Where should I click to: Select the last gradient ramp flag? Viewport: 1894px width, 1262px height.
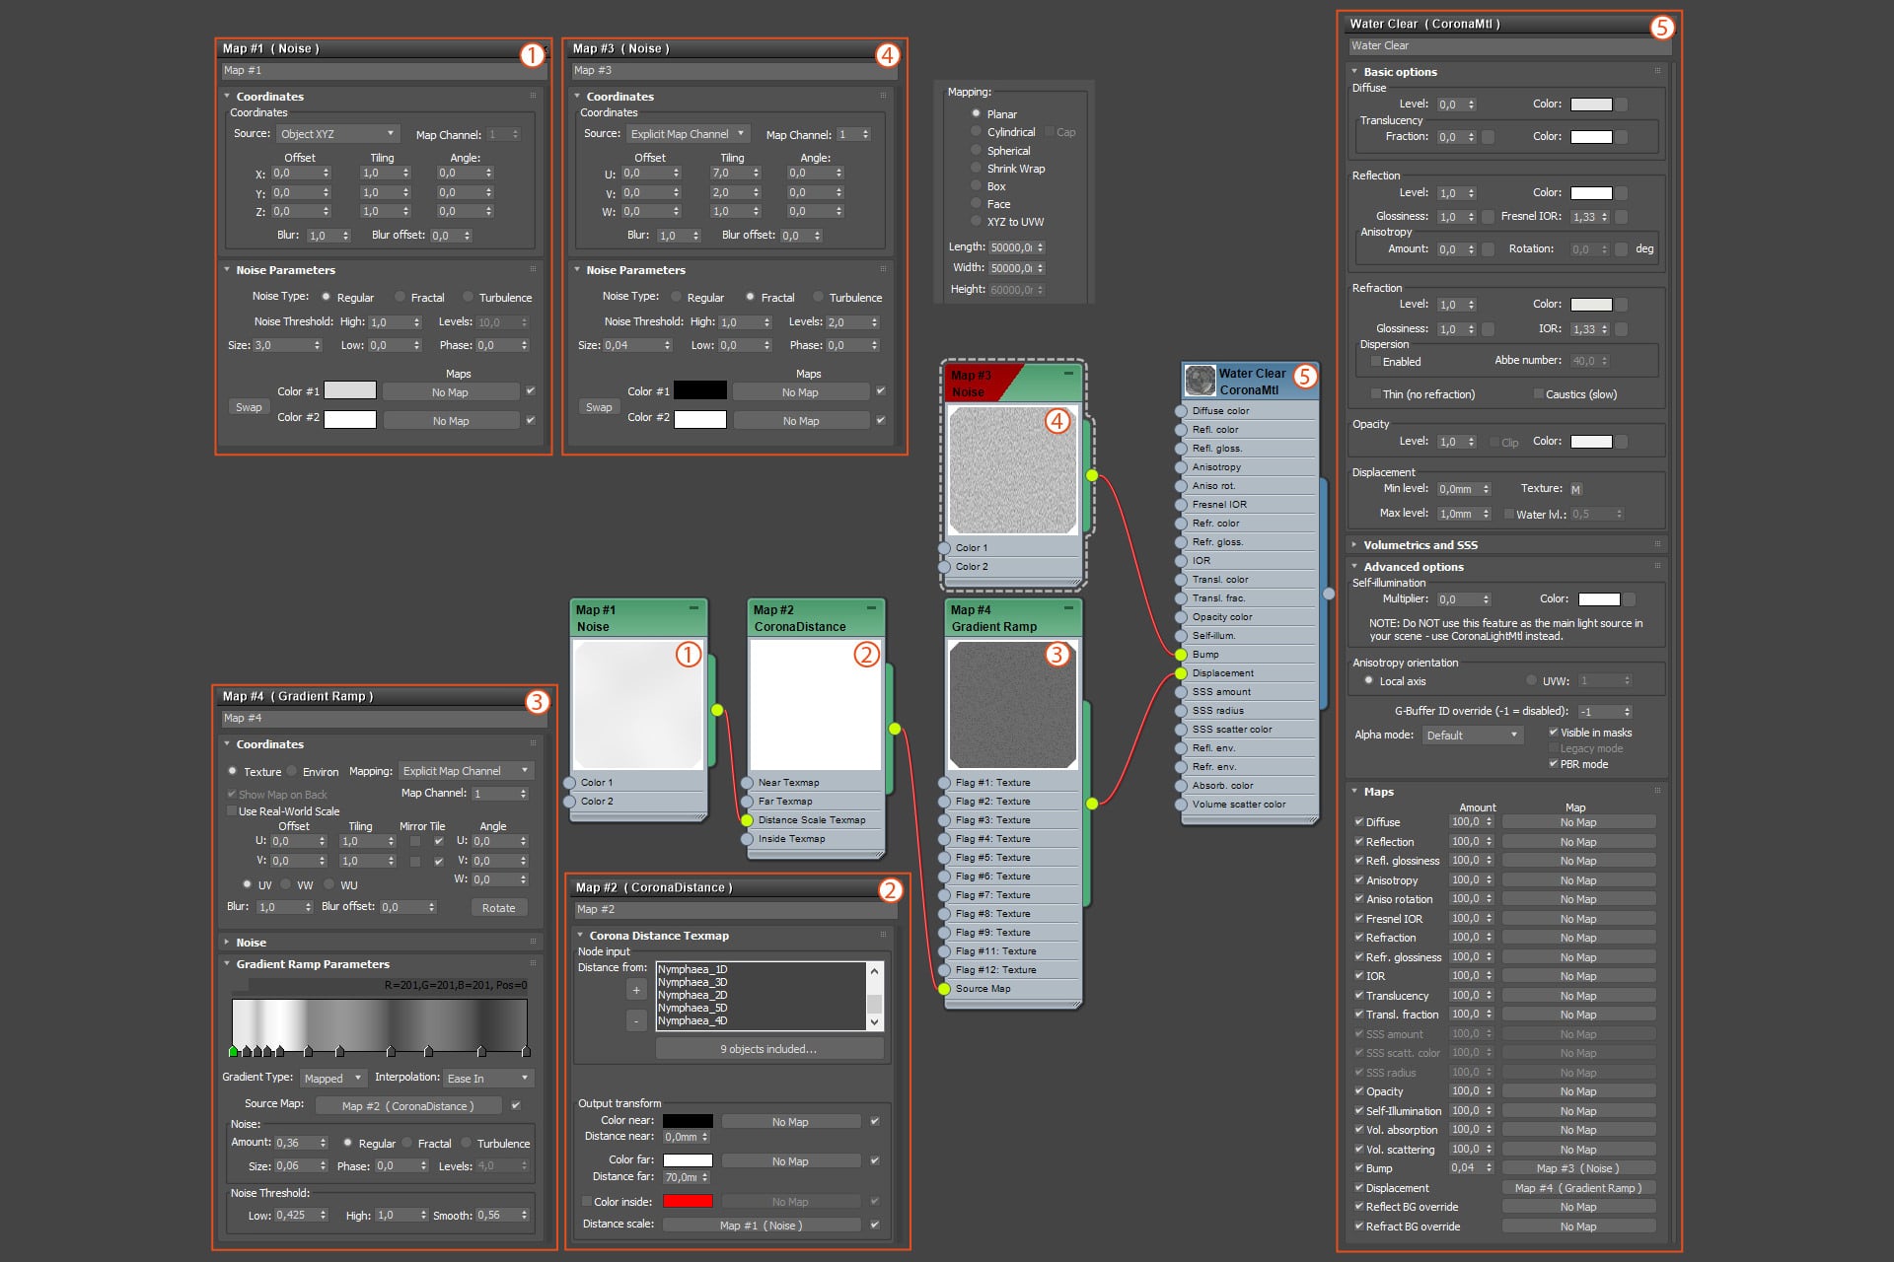[526, 1051]
